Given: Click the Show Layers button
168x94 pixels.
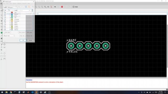Looking at the screenshot, I should pos(22,32).
